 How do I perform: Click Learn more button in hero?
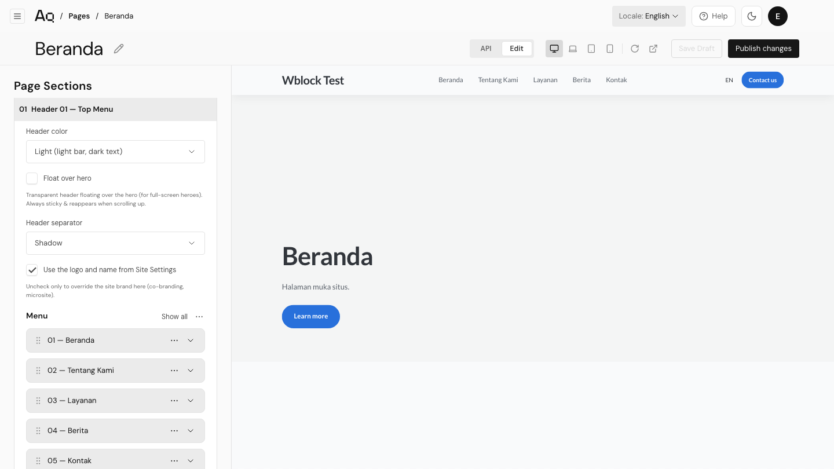coord(311,317)
